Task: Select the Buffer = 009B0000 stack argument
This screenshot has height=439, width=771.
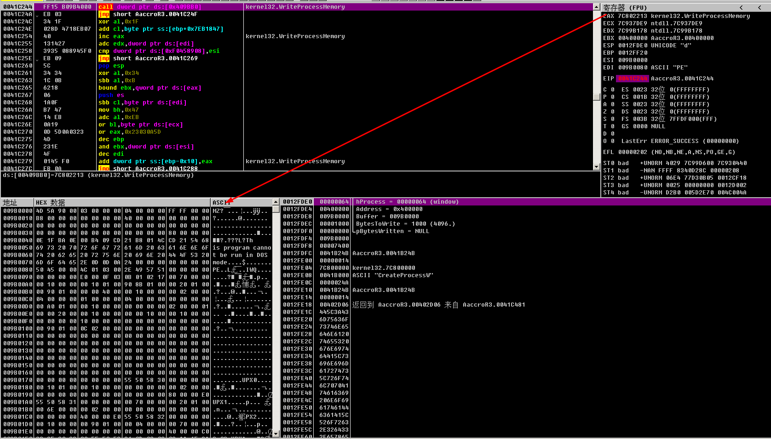Action: [x=387, y=217]
